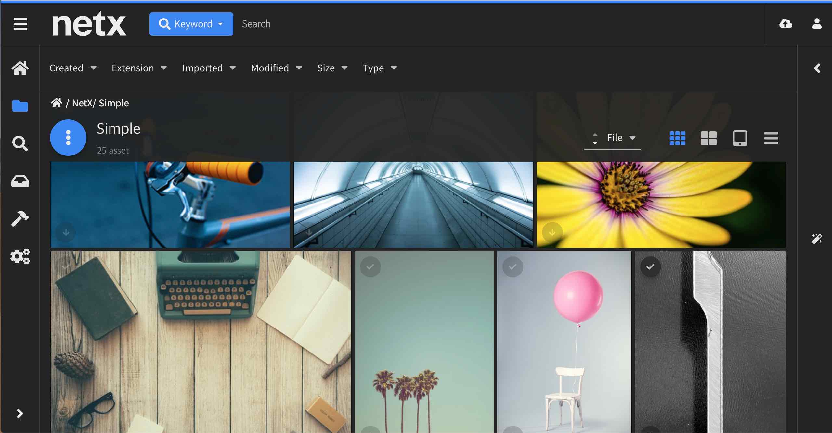Open the hamburger navigation menu
The image size is (832, 433).
coord(20,24)
